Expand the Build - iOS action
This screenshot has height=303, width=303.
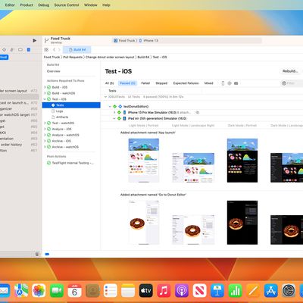coord(45,87)
